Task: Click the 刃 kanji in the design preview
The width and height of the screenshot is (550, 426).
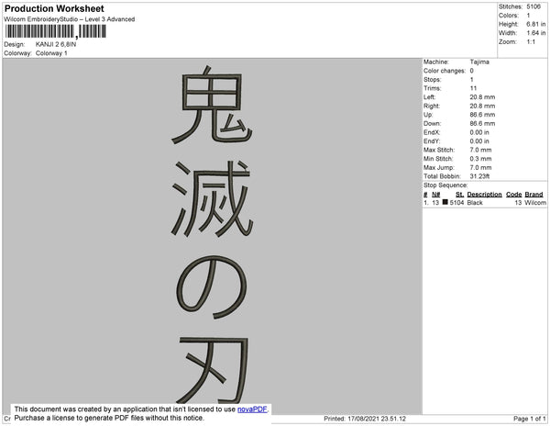Action: 212,371
